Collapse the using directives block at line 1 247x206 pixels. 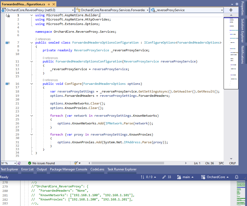click(x=32, y=15)
